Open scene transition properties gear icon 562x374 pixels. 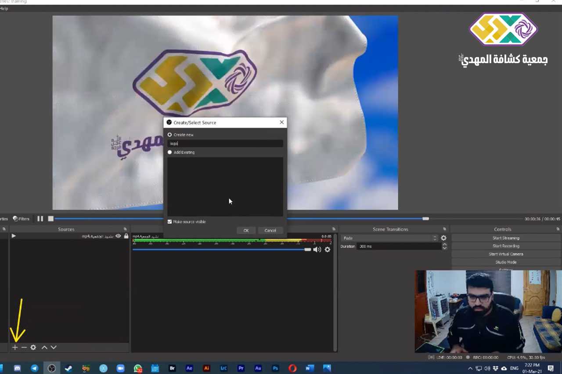point(443,238)
